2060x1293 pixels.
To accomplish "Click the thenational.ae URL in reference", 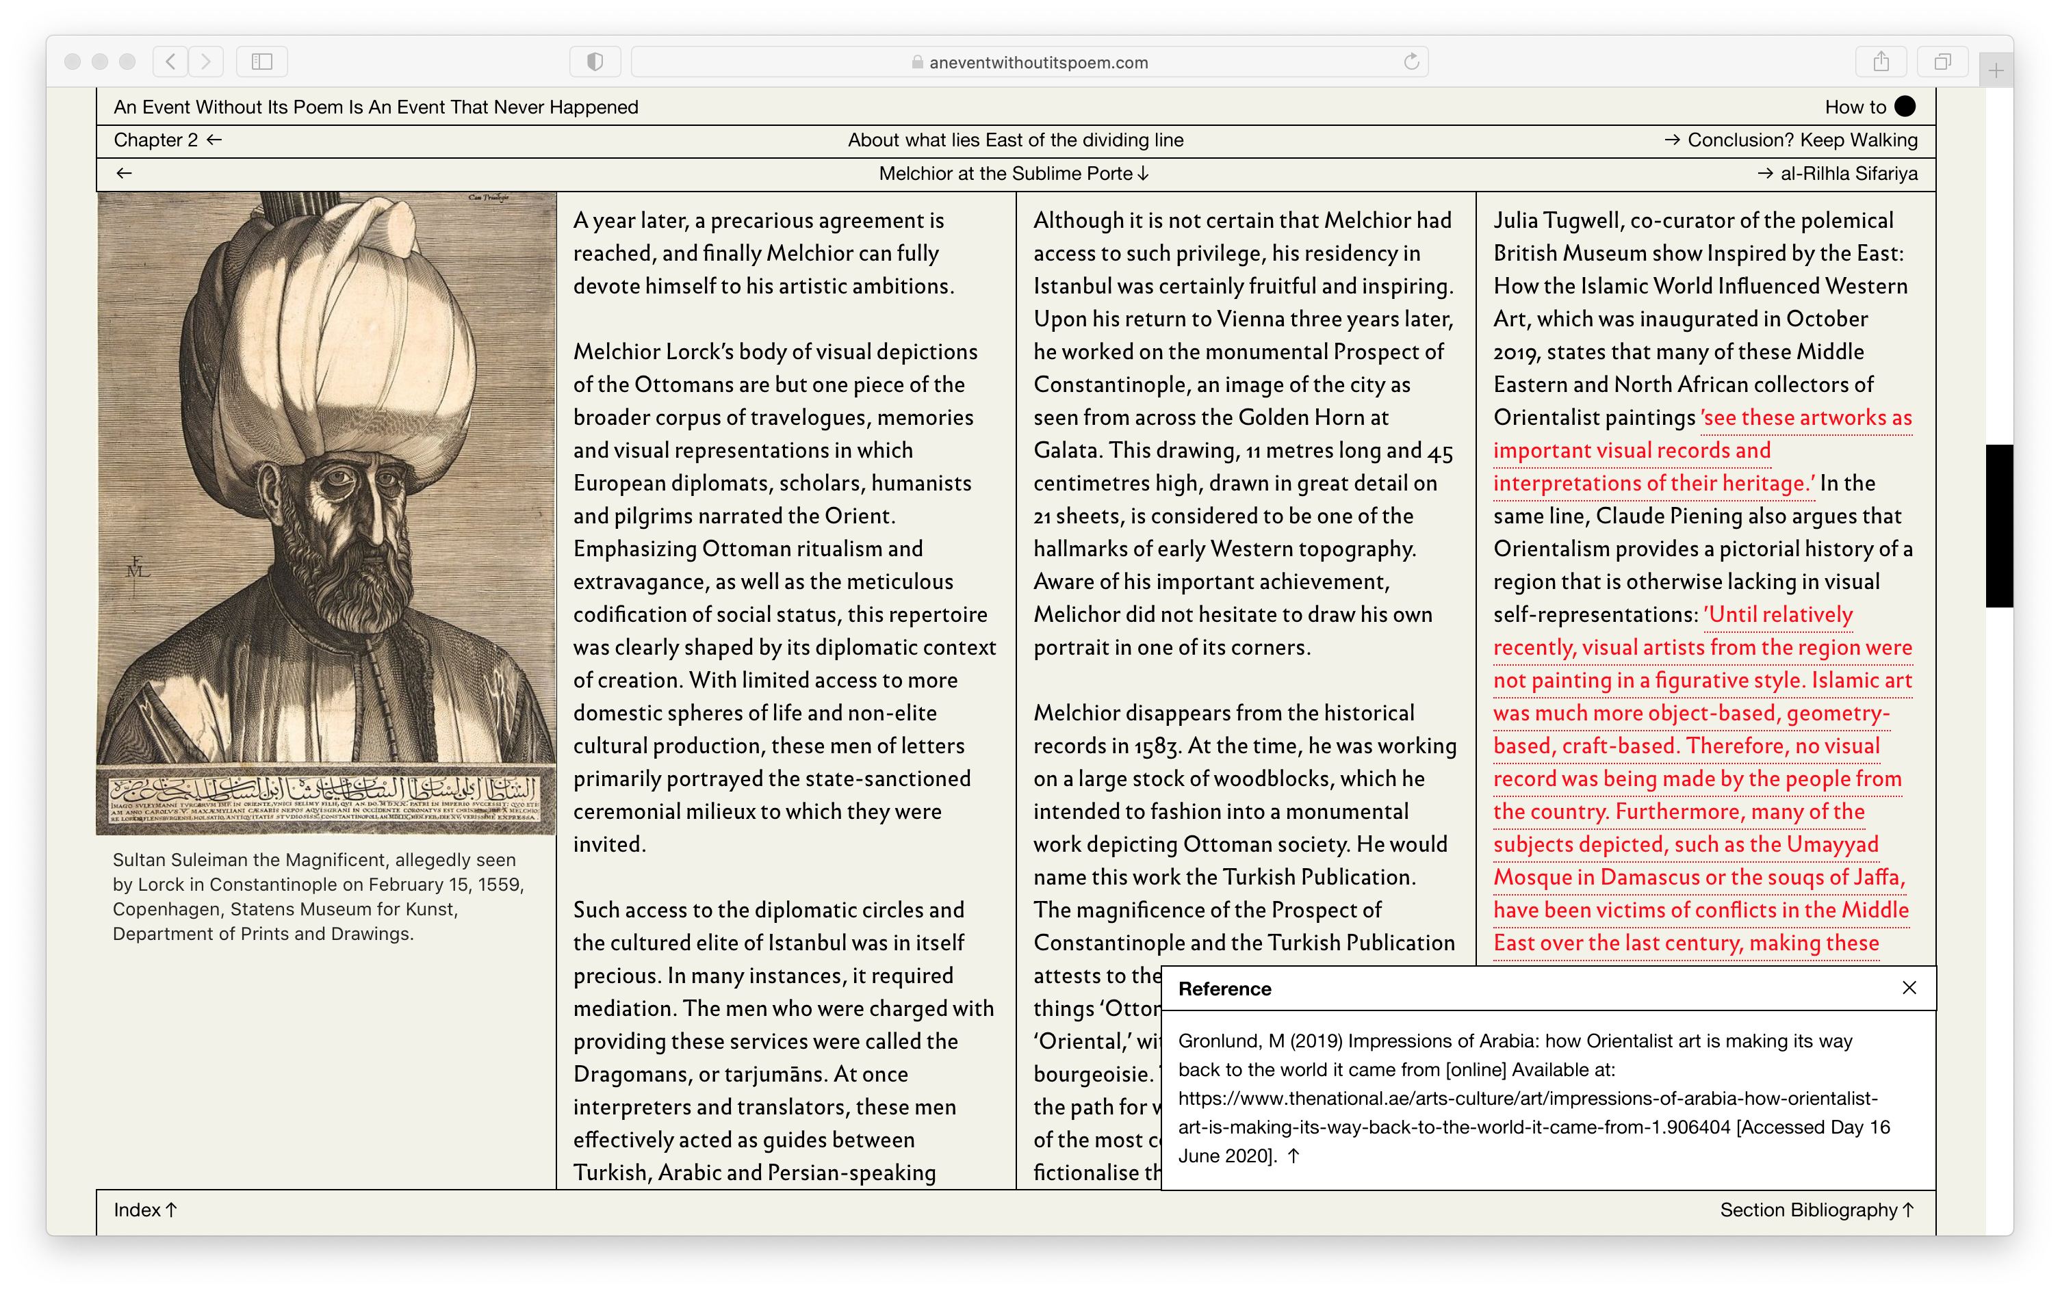I will (x=1528, y=1112).
